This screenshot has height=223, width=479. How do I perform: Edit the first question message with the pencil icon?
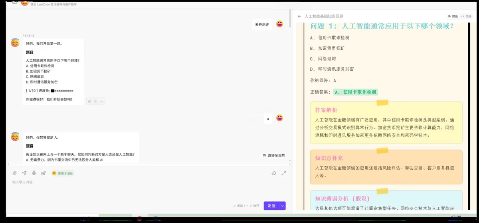pos(90,102)
